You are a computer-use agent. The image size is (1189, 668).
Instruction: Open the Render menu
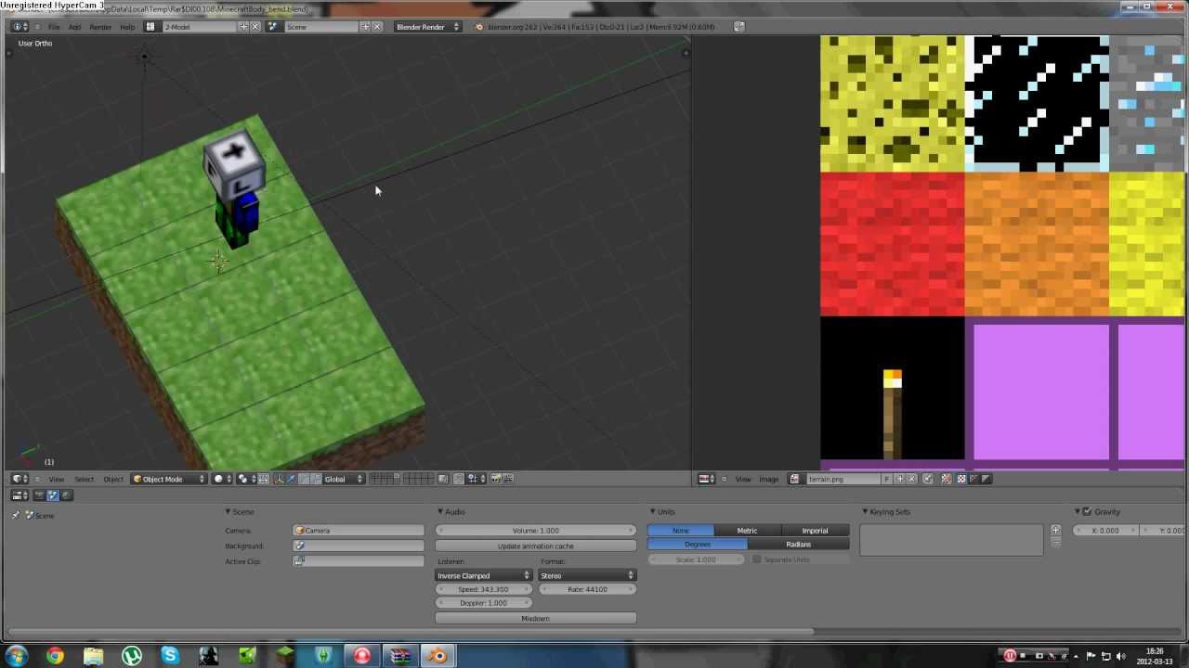click(100, 27)
